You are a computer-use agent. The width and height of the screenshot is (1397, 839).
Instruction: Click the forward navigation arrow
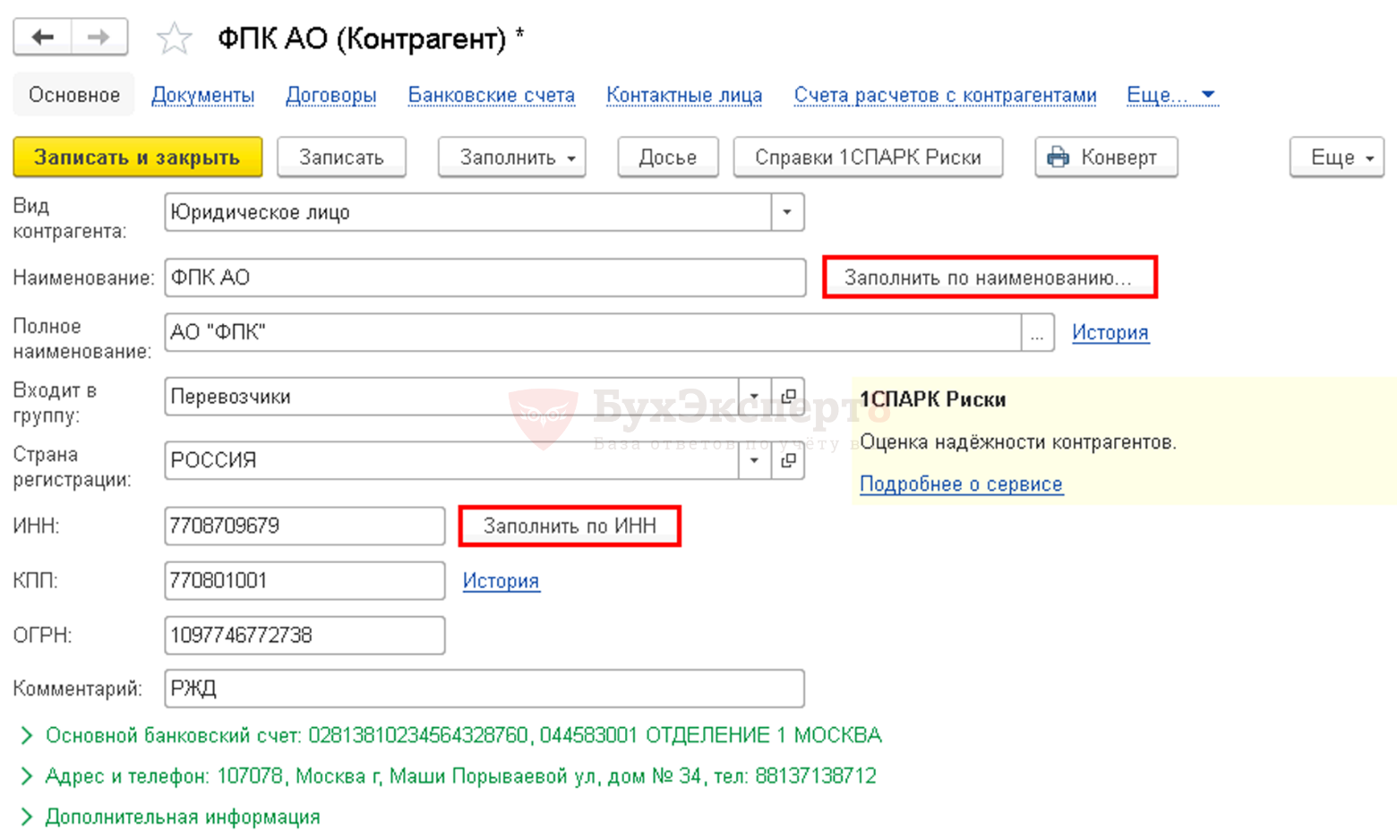point(99,37)
